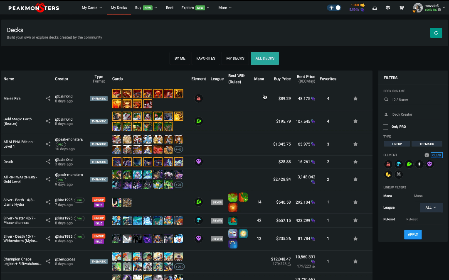Filter by Dragon element icon
Viewport: 449px width, 280px height.
point(388,175)
